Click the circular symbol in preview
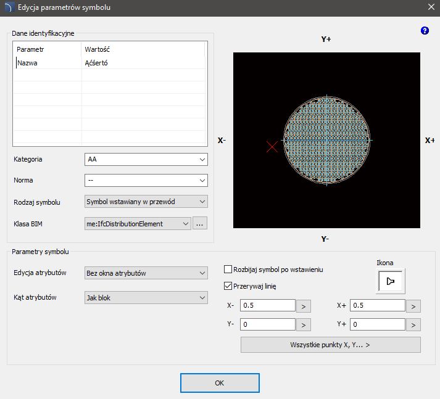Viewport: 440px width, 399px height. 327,141
